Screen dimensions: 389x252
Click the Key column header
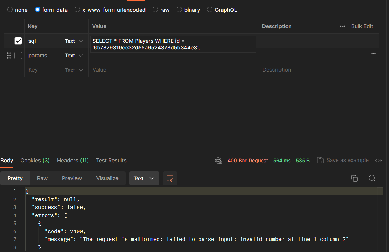33,26
